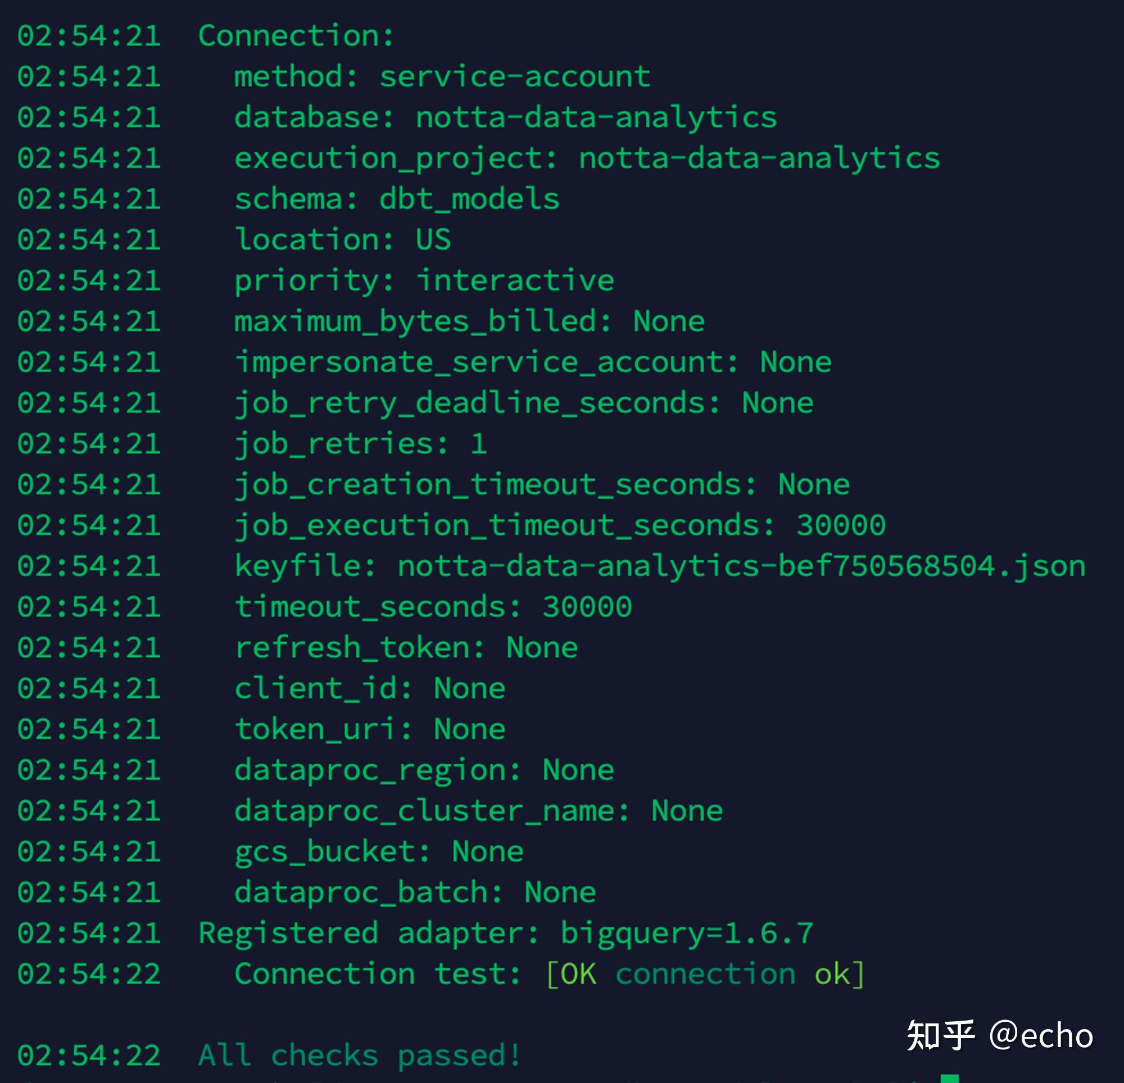Click the dataproc_cluster_name line
1124x1083 pixels.
pos(478,810)
